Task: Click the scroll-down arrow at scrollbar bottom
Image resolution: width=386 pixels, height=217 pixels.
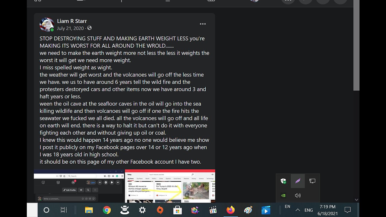Action: point(356,200)
